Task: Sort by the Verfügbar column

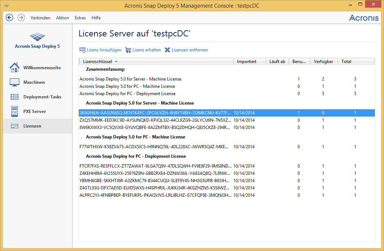Action: click(324, 62)
